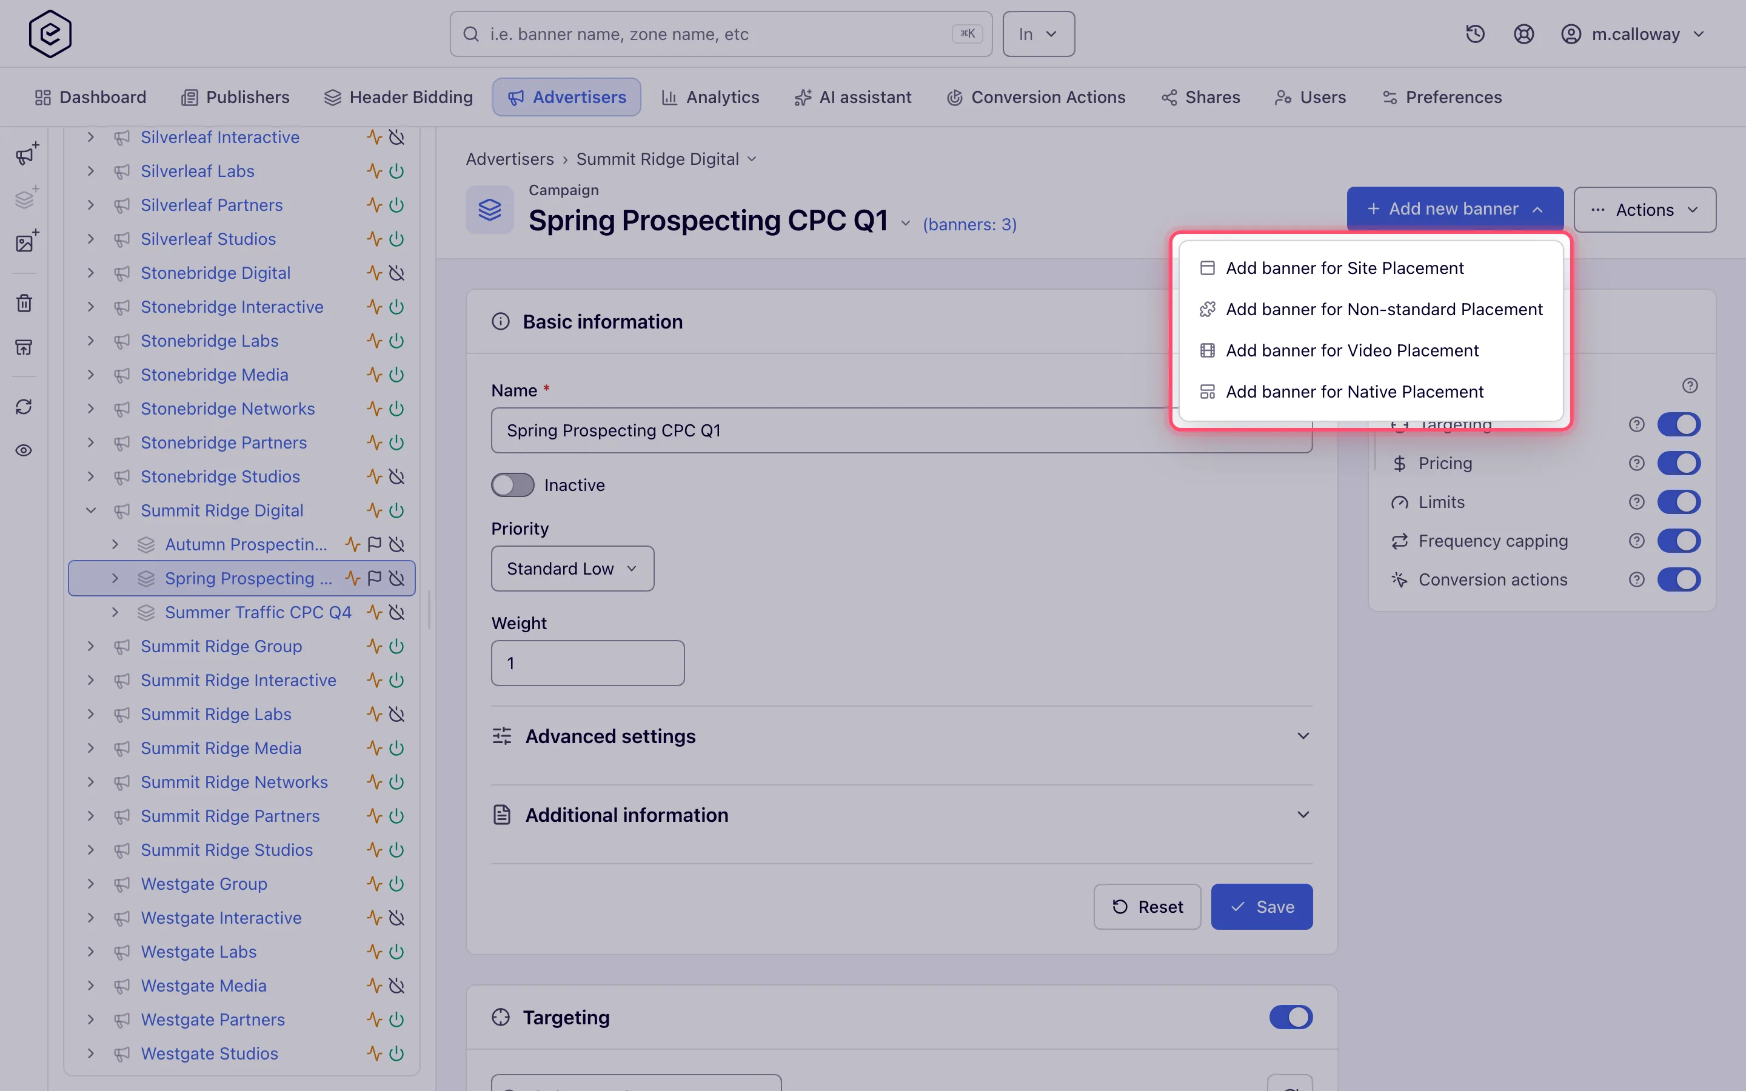
Task: Click the campaign layers icon beside title
Action: (489, 210)
